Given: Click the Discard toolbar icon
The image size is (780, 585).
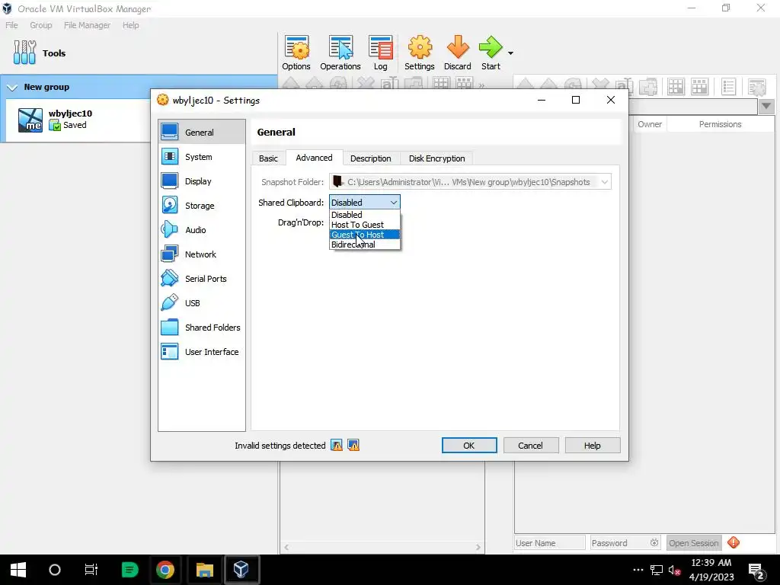Looking at the screenshot, I should (x=457, y=53).
